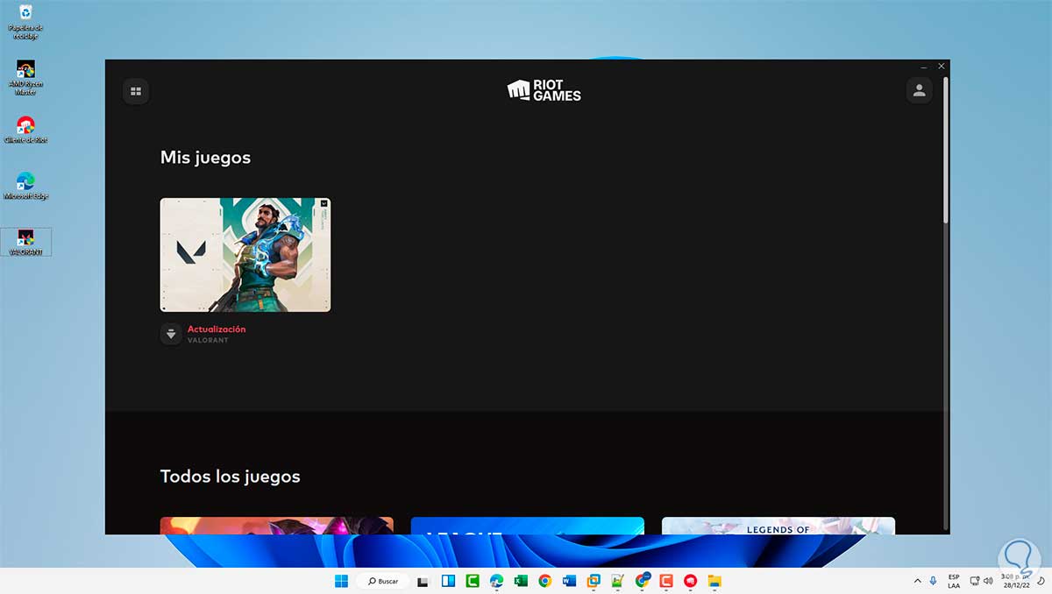Click the microphone tray icon

click(933, 581)
